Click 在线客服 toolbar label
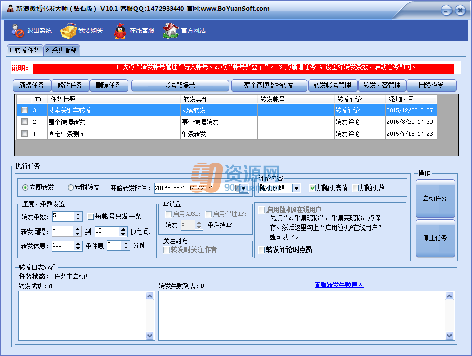The image size is (472, 356). [142, 31]
